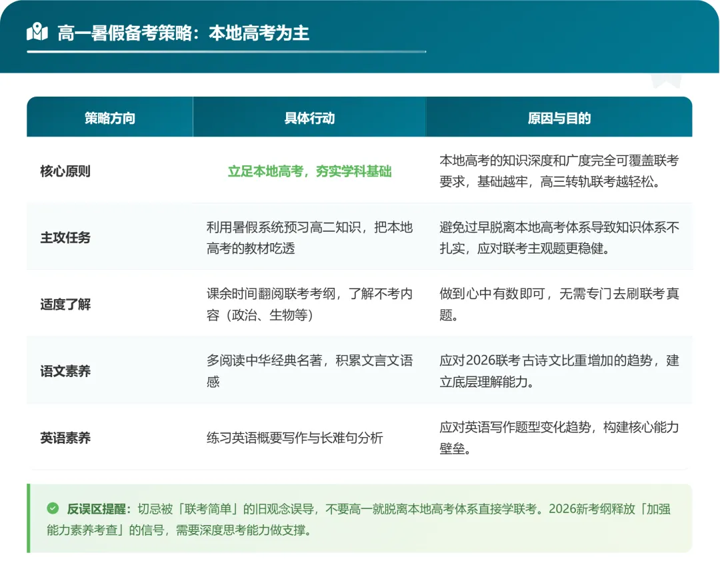Click the 具体行动 column header

(x=309, y=118)
